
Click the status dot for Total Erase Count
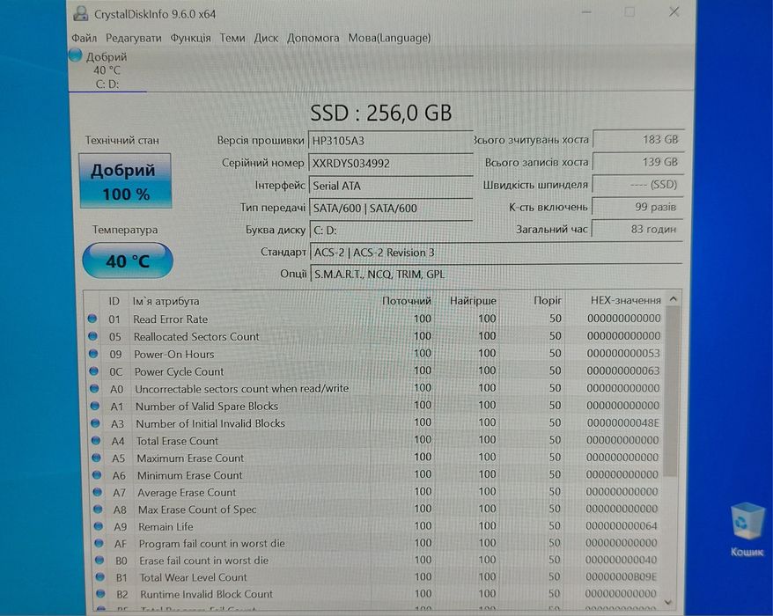click(96, 441)
